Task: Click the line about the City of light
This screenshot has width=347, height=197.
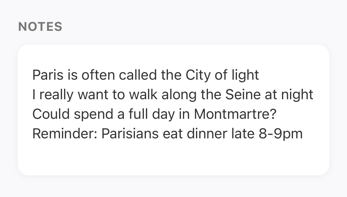Action: pyautogui.click(x=145, y=75)
